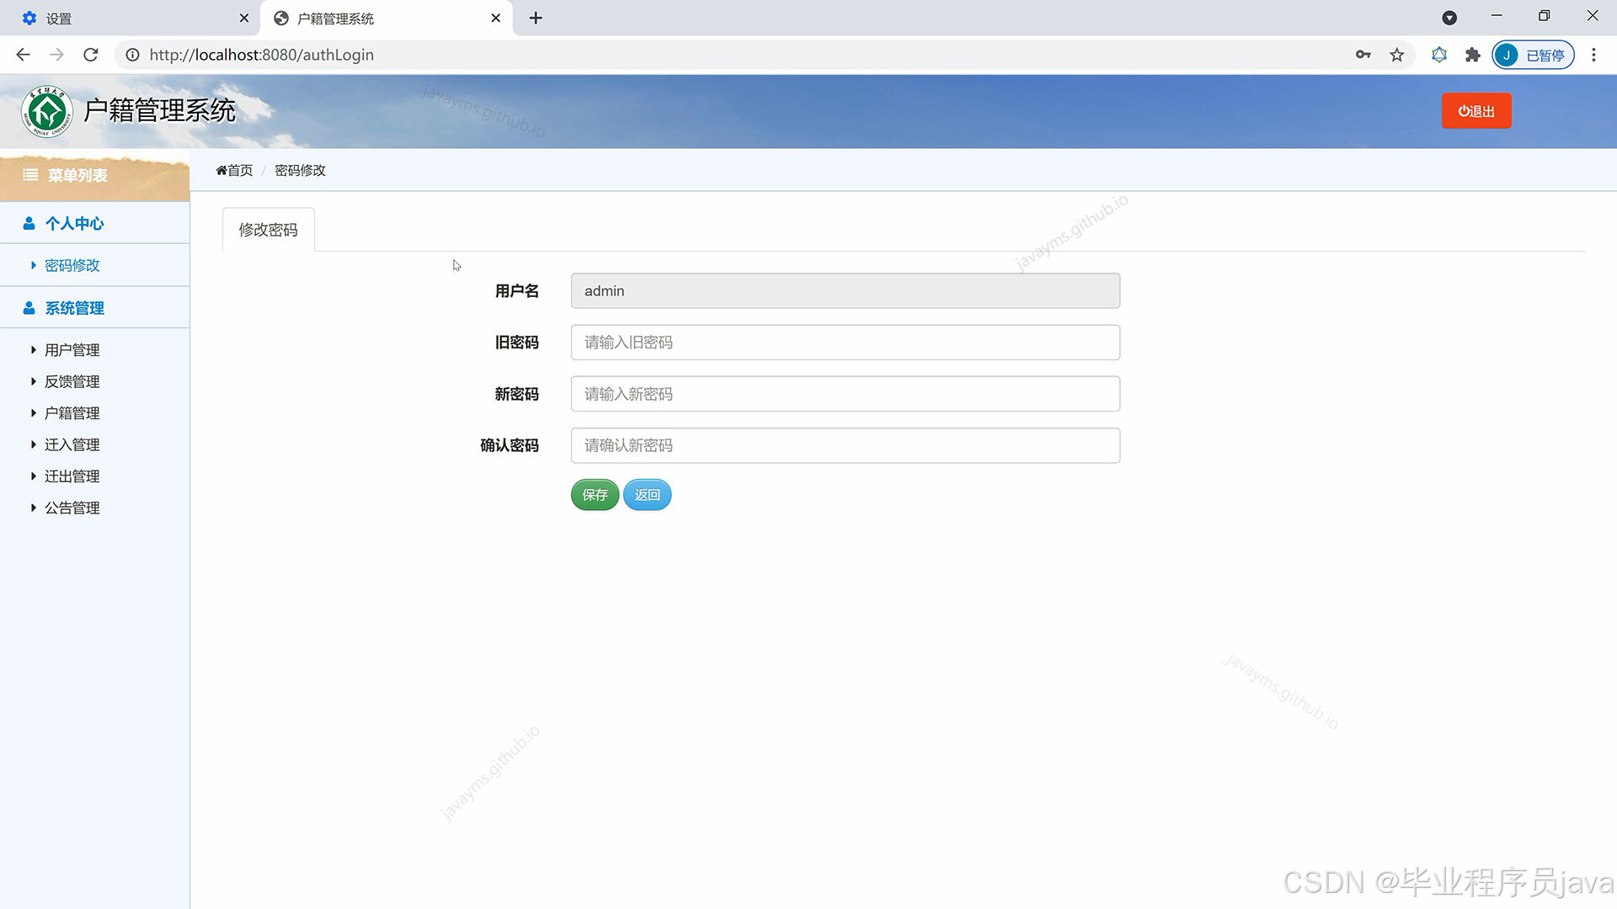
Task: Click the 菜单列表 sidebar header
Action: point(94,175)
